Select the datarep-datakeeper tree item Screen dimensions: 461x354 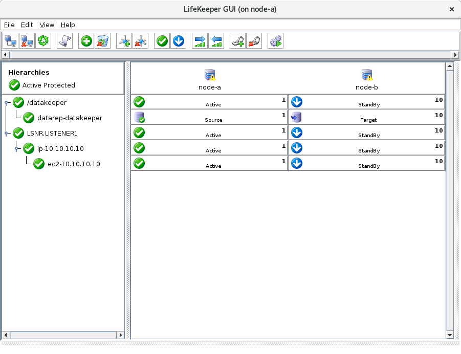70,118
